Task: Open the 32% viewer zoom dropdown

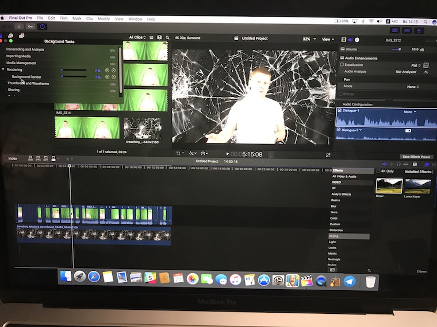Action: pyautogui.click(x=309, y=39)
